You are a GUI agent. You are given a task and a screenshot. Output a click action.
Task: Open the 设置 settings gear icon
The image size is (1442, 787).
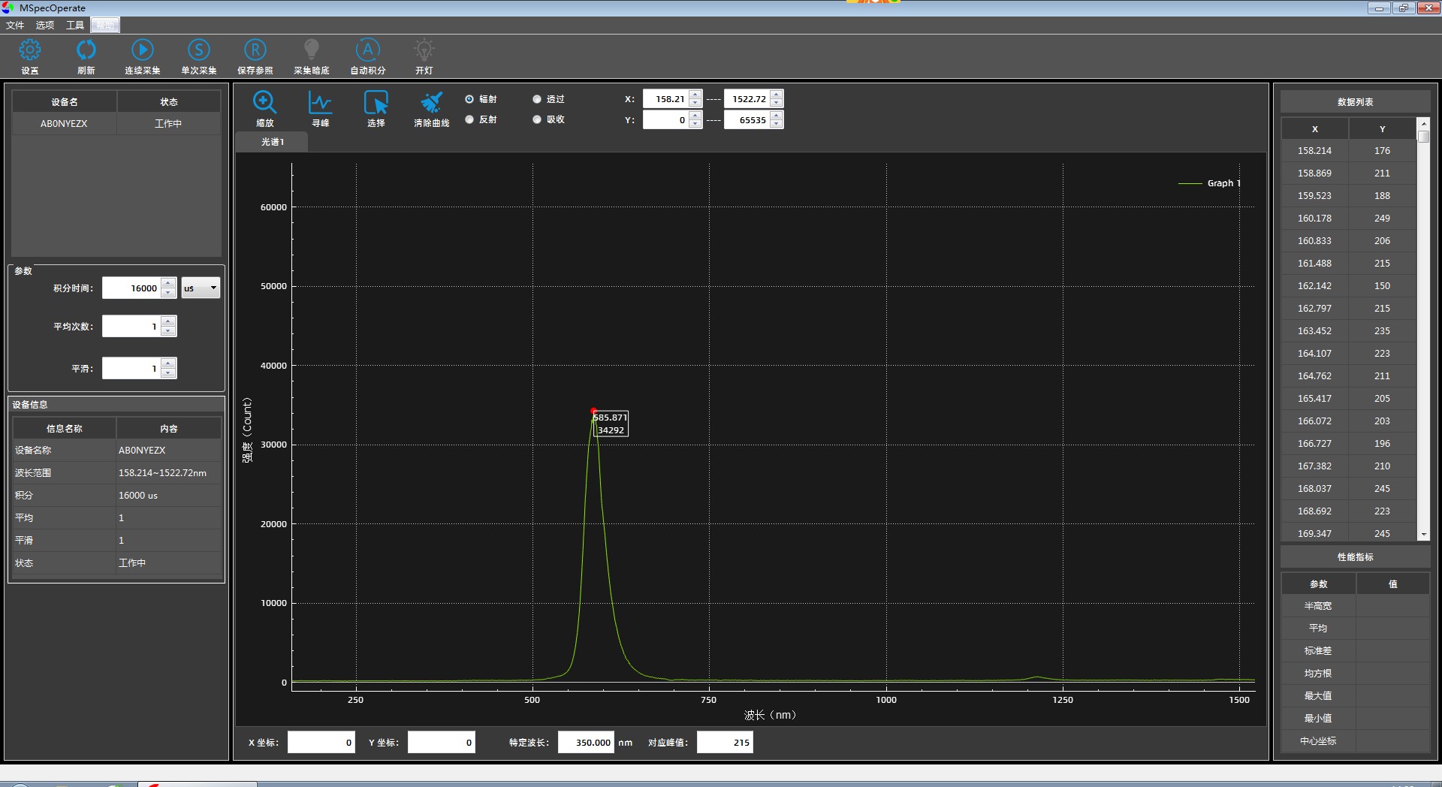tap(30, 50)
